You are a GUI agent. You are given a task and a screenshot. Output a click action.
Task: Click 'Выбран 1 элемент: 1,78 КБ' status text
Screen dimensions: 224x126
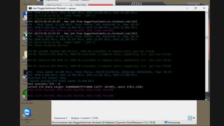click(x=85, y=118)
